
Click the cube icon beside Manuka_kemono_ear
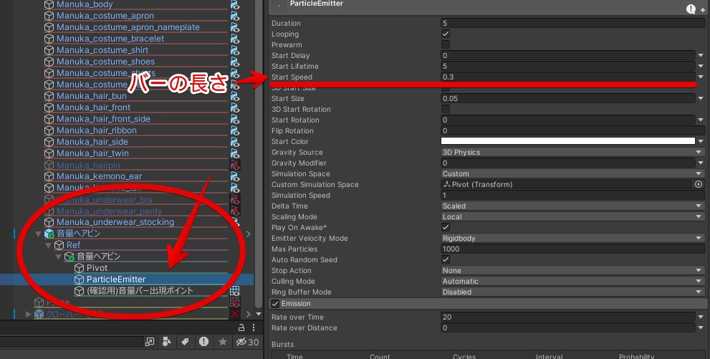[49, 176]
